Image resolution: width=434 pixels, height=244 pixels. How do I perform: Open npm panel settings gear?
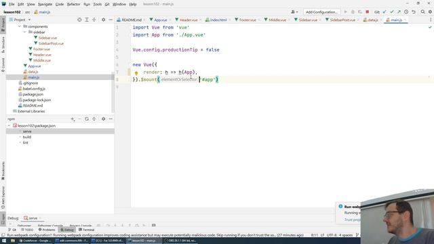[x=103, y=119]
